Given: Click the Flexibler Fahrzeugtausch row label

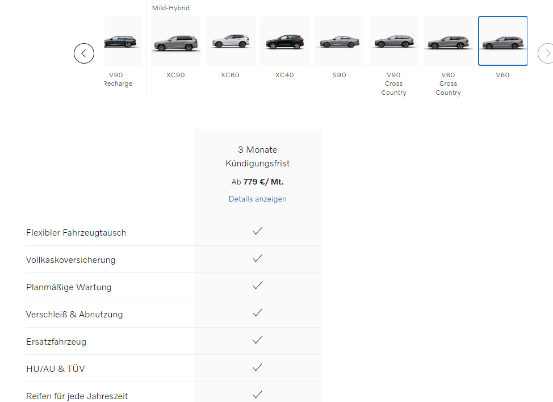Looking at the screenshot, I should pos(76,233).
